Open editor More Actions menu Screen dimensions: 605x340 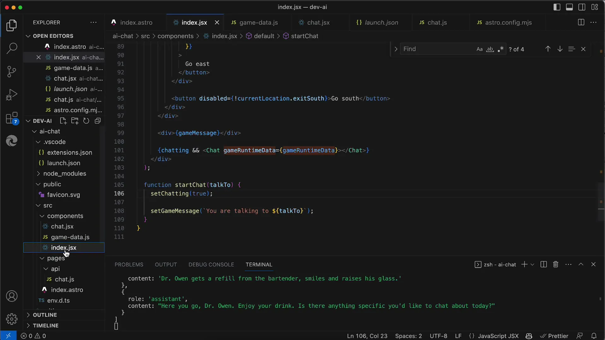click(x=593, y=22)
